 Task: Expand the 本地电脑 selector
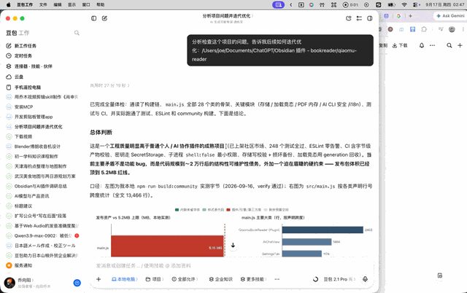(125, 279)
